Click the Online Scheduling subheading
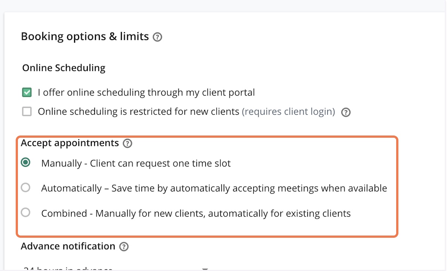The width and height of the screenshot is (447, 271). tap(64, 68)
